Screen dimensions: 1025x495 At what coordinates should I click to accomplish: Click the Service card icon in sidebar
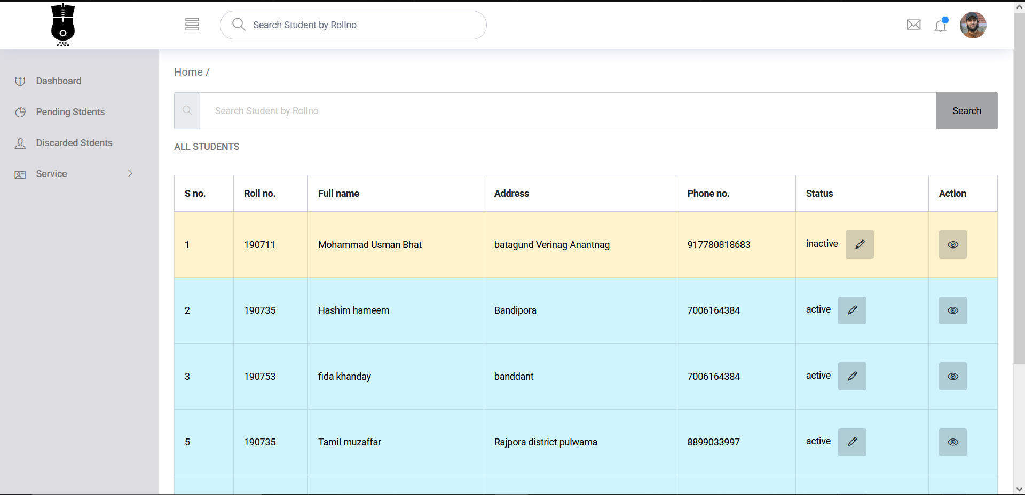(20, 174)
